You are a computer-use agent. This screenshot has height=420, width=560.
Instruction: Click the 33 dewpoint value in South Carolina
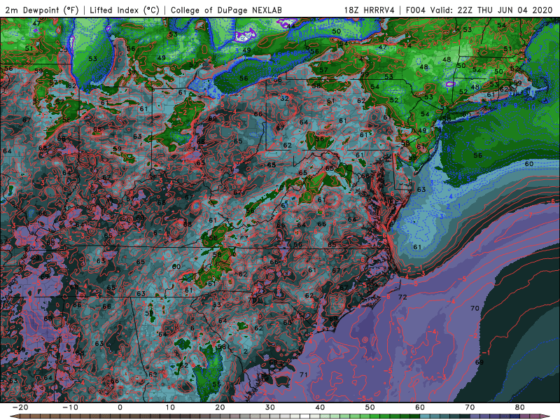coord(217,304)
